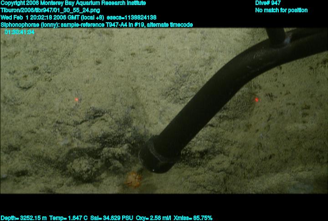Screen dimensions: 328x221
Task: Click the orange organism near the hose nozzle
Action: point(133,179)
